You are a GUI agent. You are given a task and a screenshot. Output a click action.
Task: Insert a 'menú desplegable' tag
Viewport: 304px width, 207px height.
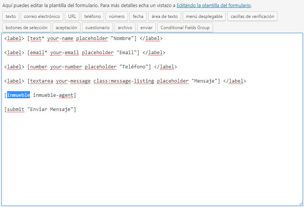(x=204, y=16)
